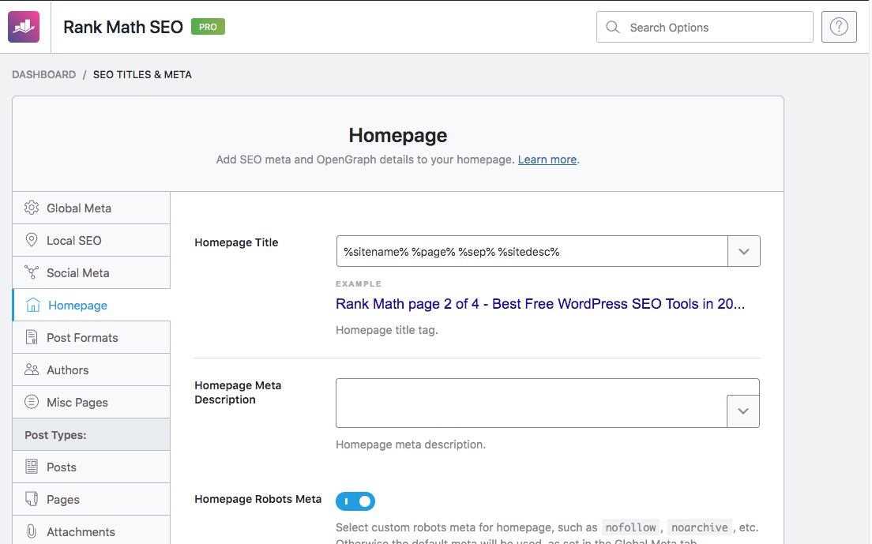Click the Authors people icon
This screenshot has height=544, width=872.
click(x=32, y=370)
